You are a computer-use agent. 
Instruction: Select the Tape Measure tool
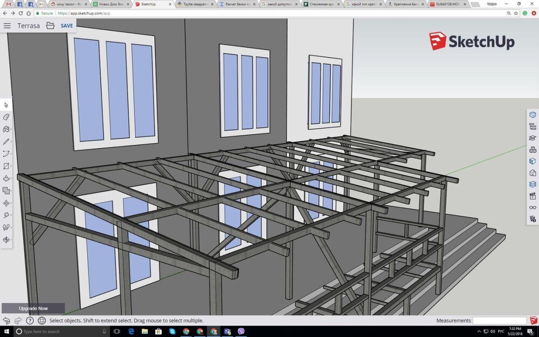tap(6, 215)
